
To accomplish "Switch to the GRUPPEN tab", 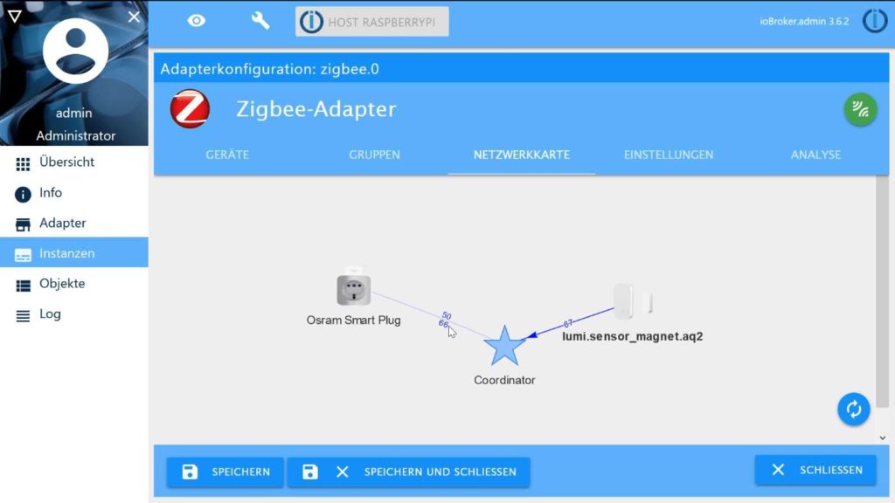I will coord(374,155).
